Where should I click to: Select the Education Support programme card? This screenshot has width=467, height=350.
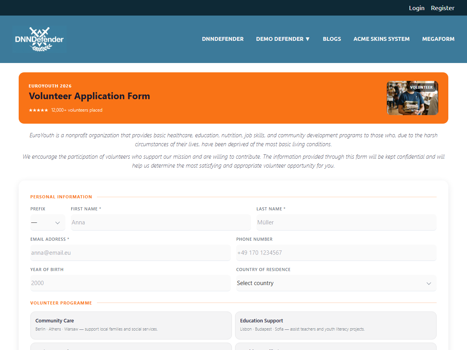click(x=336, y=325)
